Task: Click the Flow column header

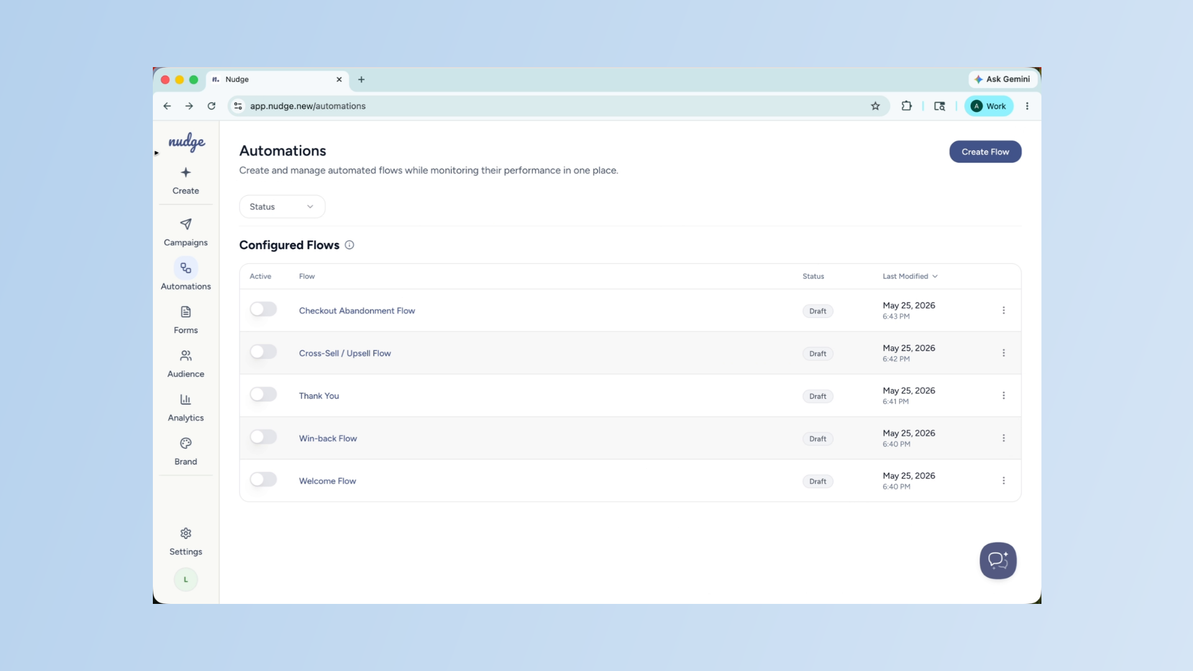Action: click(x=307, y=276)
